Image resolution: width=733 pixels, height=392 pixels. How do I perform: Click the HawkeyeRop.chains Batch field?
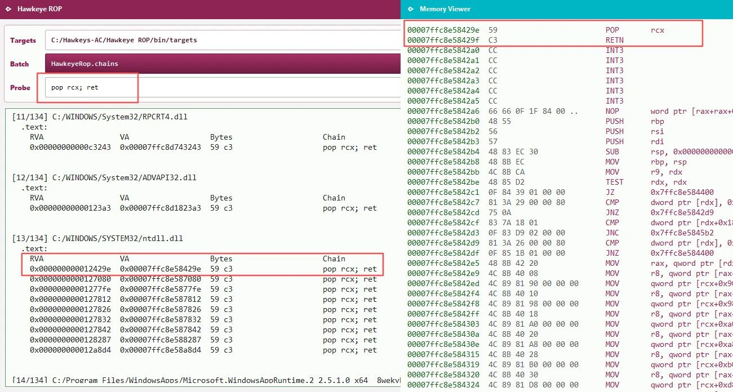coord(223,64)
